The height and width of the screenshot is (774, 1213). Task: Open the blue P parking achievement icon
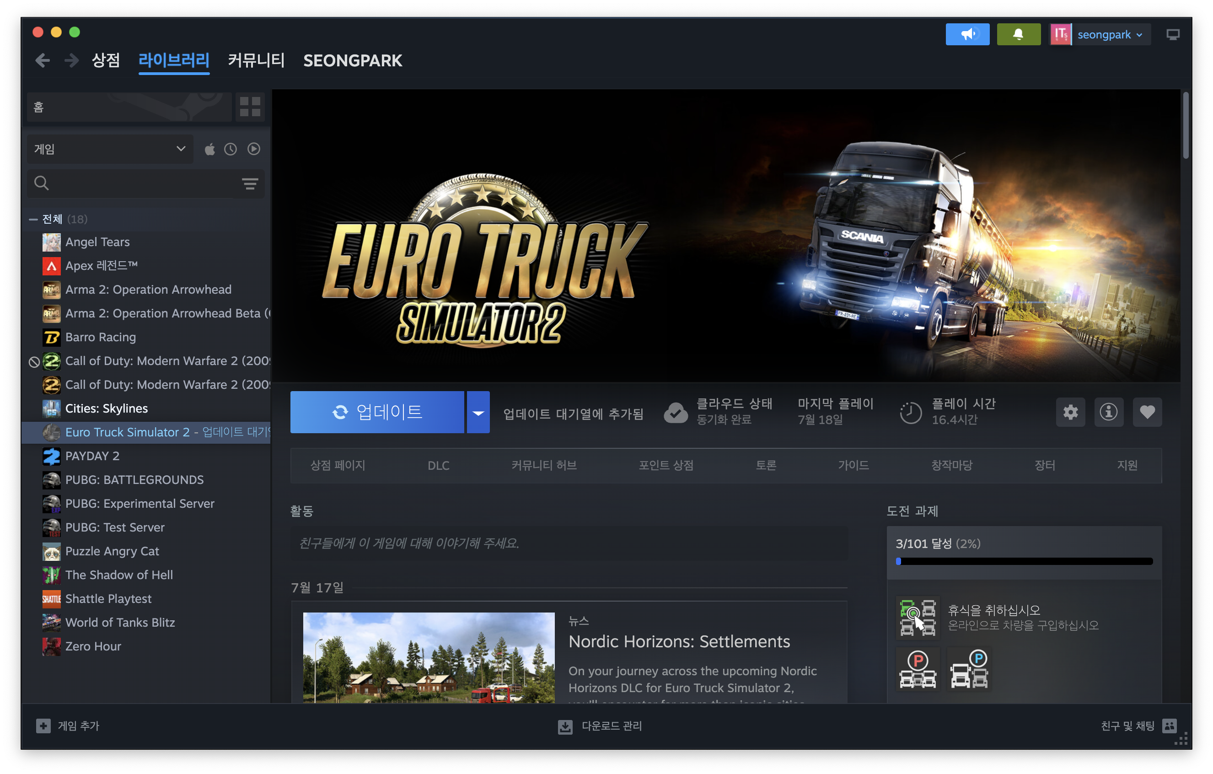(969, 670)
